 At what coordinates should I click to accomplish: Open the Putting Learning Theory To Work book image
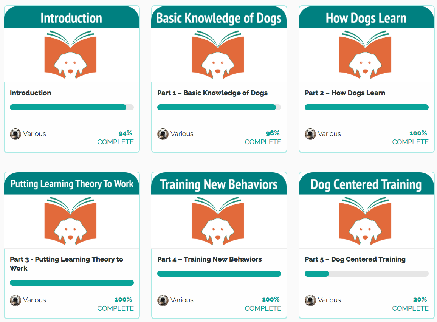click(x=71, y=221)
